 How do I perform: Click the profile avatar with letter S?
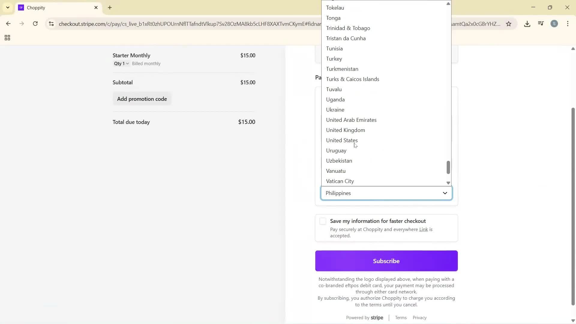[x=554, y=24]
